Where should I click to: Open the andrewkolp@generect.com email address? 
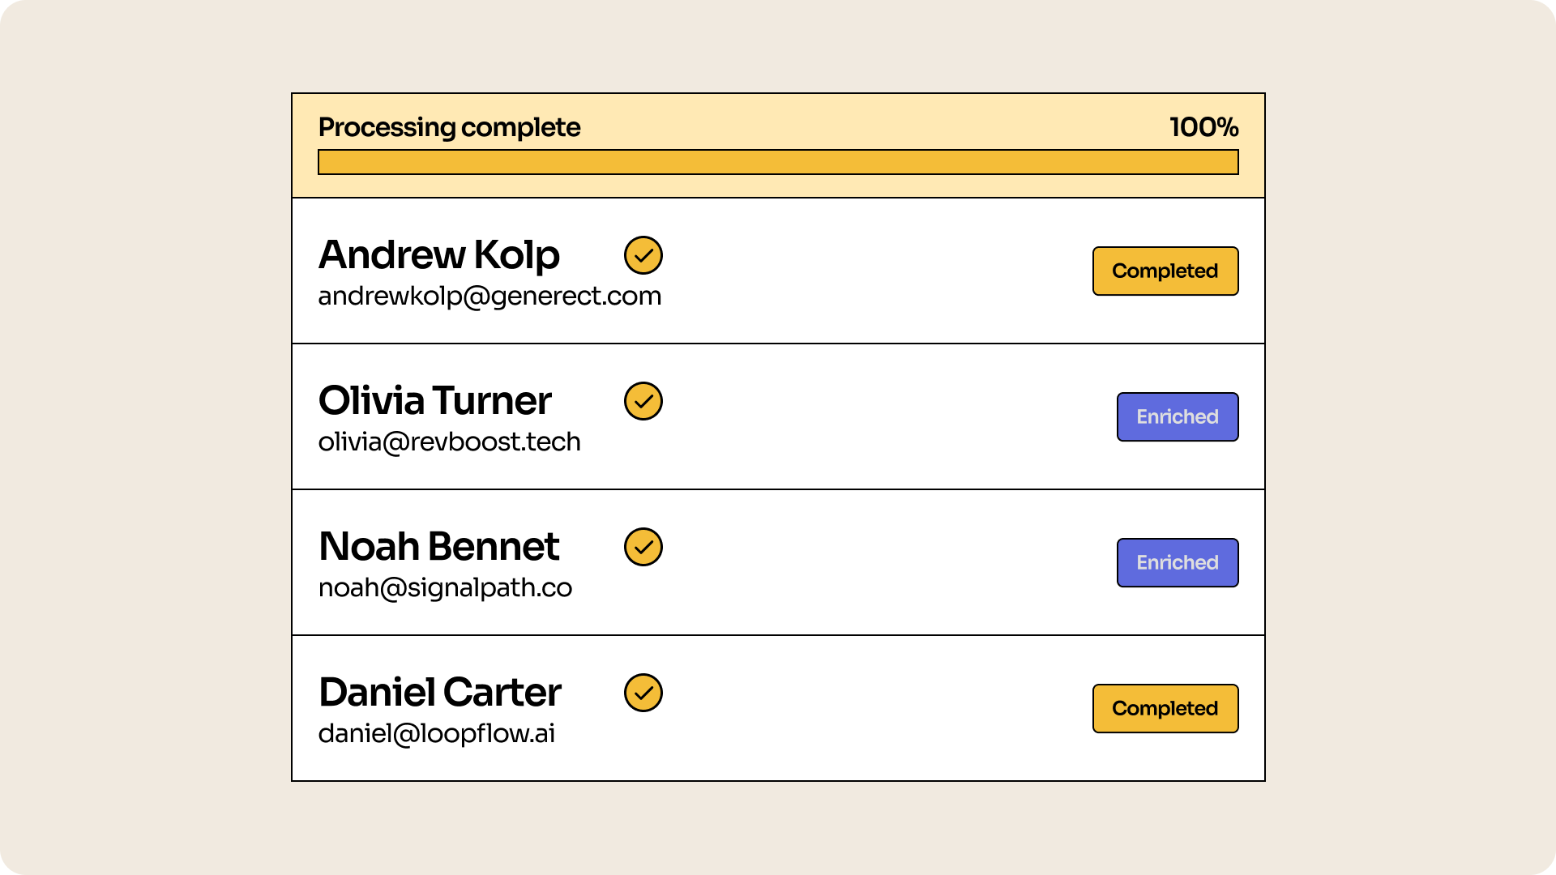[x=489, y=297]
